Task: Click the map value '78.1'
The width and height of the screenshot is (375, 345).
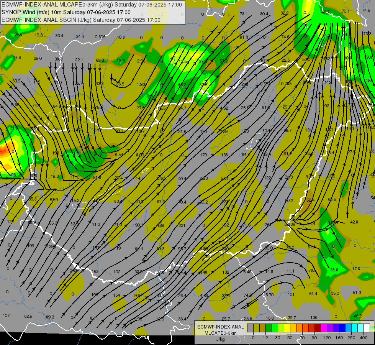Action: click(244, 14)
